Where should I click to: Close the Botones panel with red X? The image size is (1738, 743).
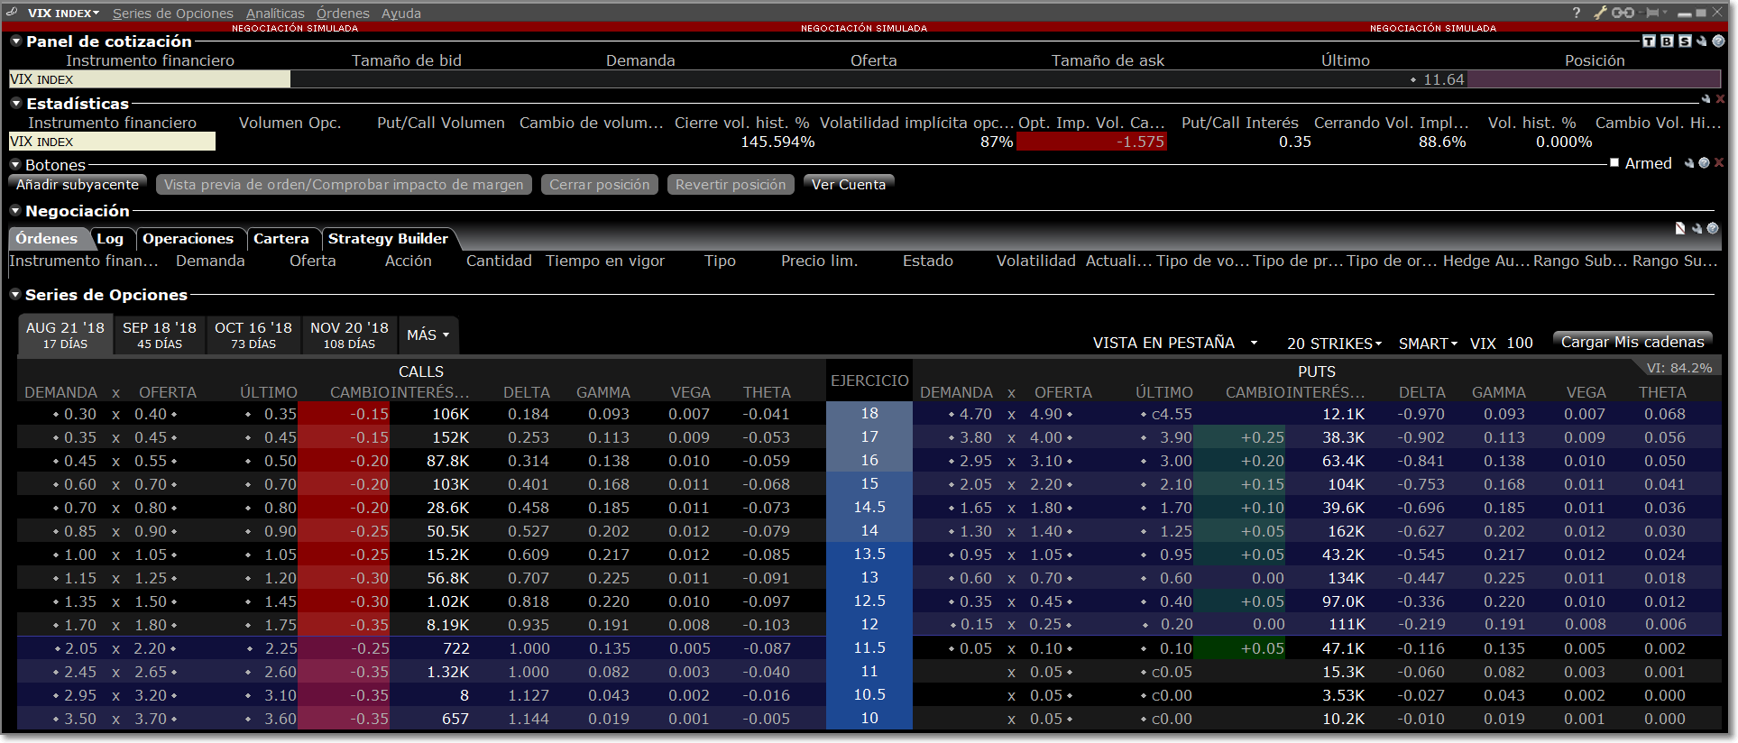1719,163
